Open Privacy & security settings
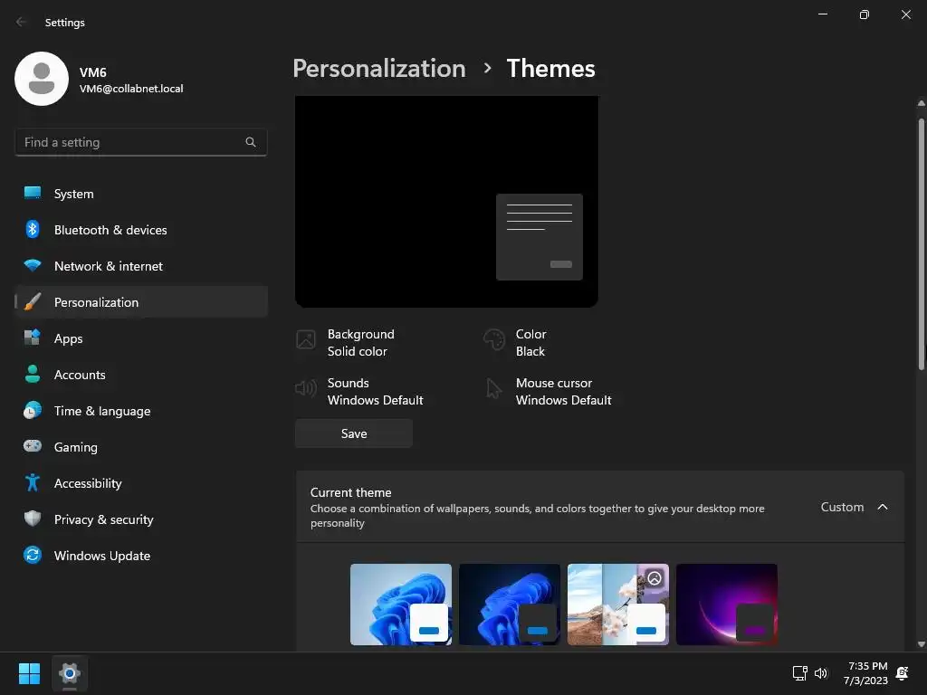 (x=141, y=519)
